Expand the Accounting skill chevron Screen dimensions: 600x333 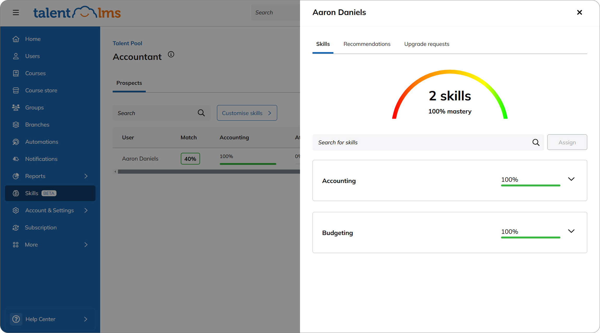pyautogui.click(x=571, y=179)
